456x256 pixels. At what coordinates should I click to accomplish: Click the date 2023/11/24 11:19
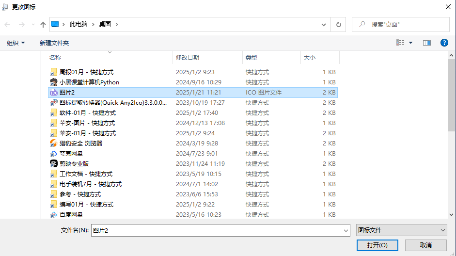click(x=200, y=163)
